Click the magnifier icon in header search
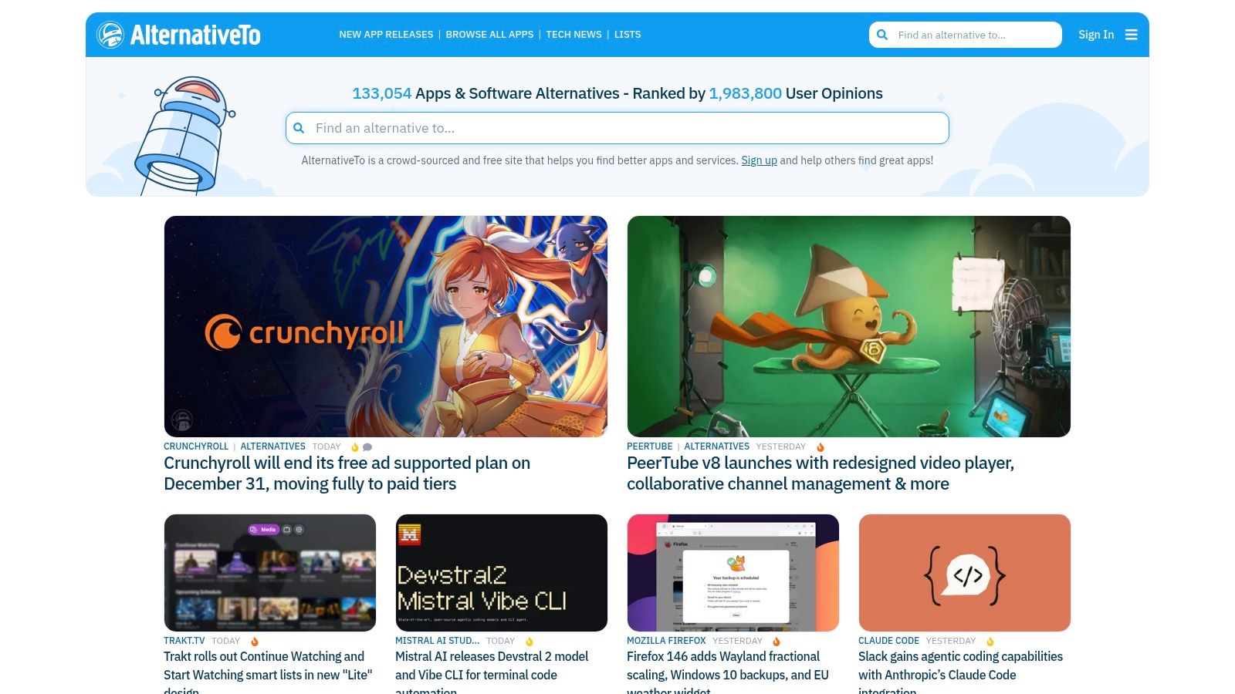The image size is (1235, 694). [x=882, y=35]
